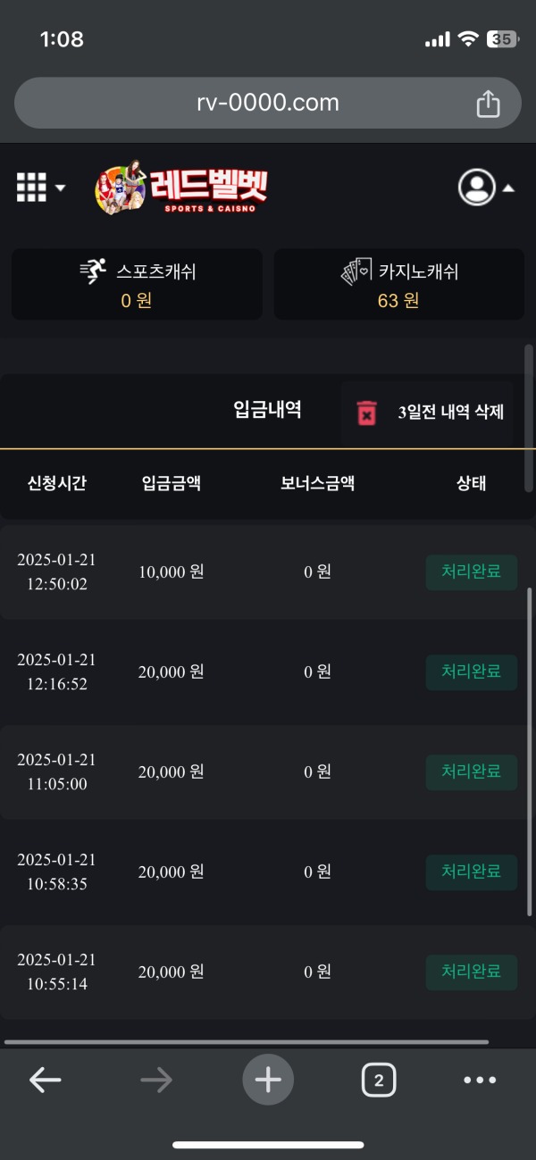Screen dimensions: 536x1160
Task: Expand the dropdown arrow beside the grid menu
Action: pos(59,188)
